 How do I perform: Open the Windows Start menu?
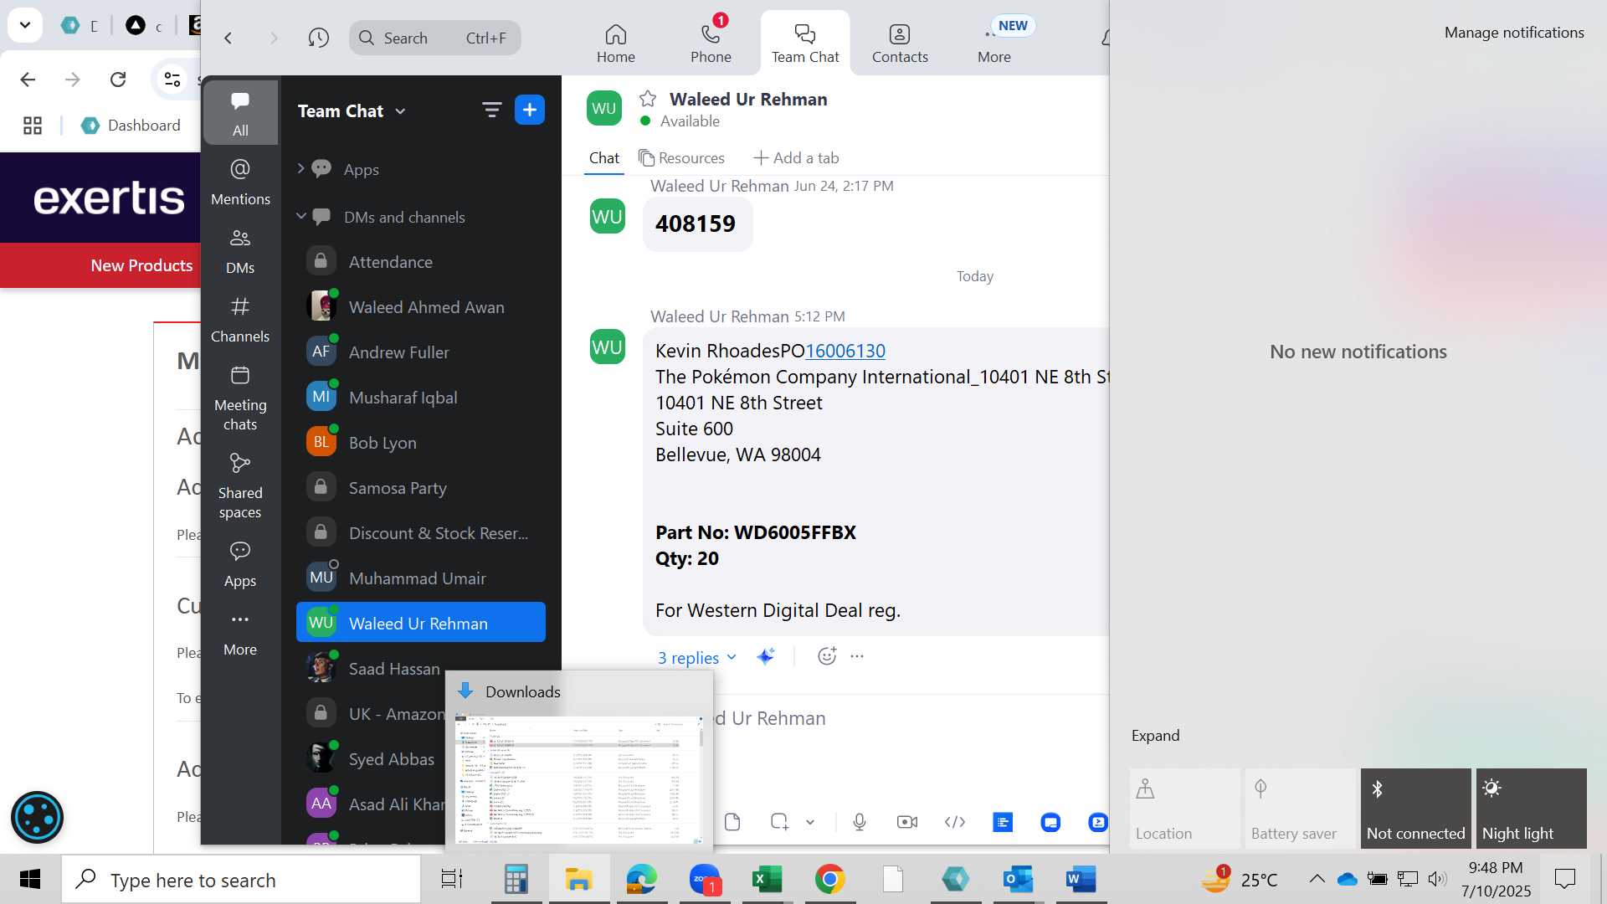pyautogui.click(x=30, y=880)
